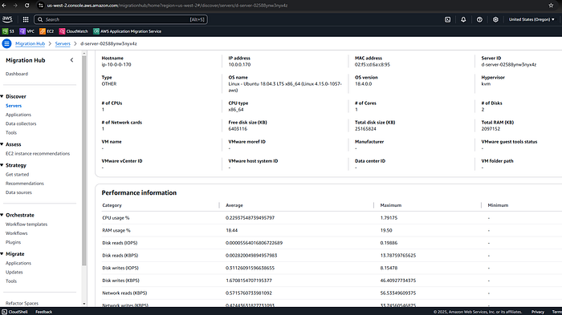This screenshot has width=562, height=315.
Task: Click the browser back arrow
Action: [x=4, y=6]
